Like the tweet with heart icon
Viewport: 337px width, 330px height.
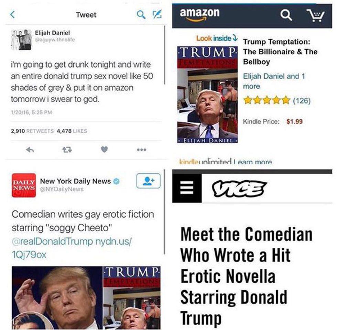click(x=104, y=149)
